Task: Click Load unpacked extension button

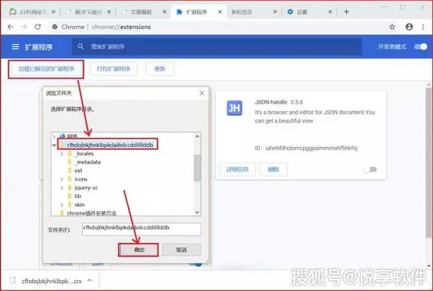Action: click(46, 69)
